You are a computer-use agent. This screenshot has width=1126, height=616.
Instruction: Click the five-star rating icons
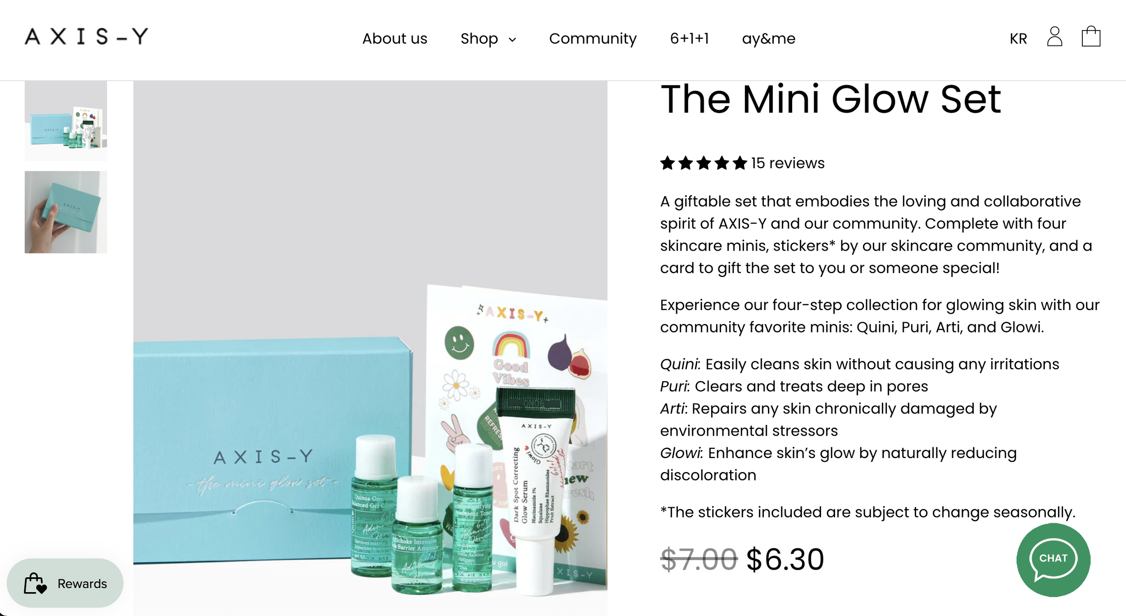pyautogui.click(x=704, y=163)
